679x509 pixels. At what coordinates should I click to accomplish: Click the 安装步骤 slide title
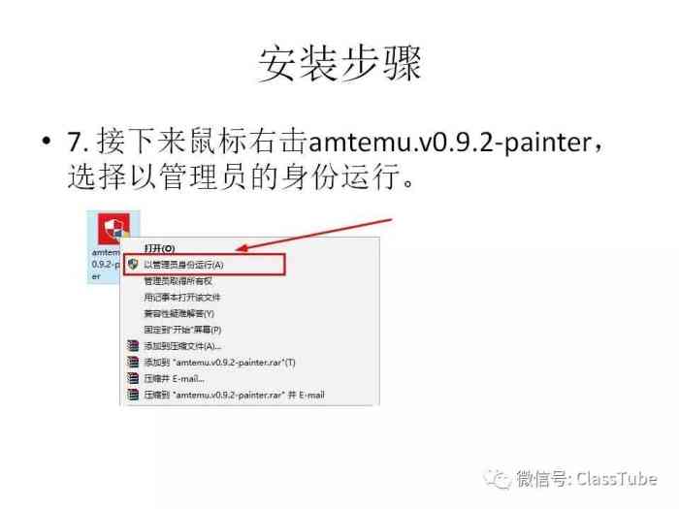339,65
